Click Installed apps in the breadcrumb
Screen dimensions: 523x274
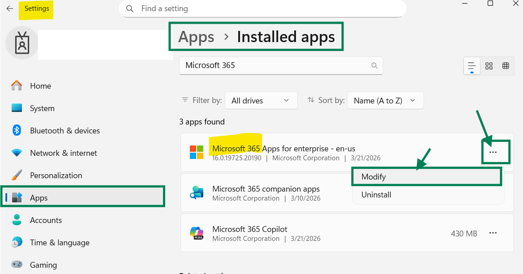click(286, 37)
